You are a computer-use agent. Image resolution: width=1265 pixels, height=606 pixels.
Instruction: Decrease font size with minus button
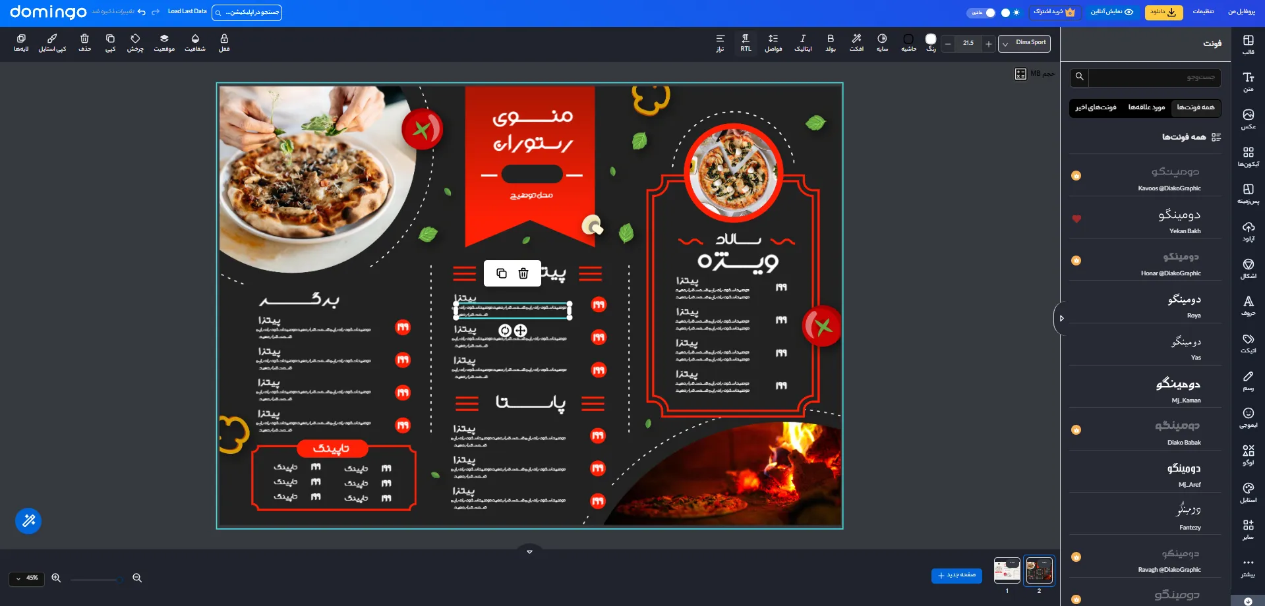coord(948,43)
